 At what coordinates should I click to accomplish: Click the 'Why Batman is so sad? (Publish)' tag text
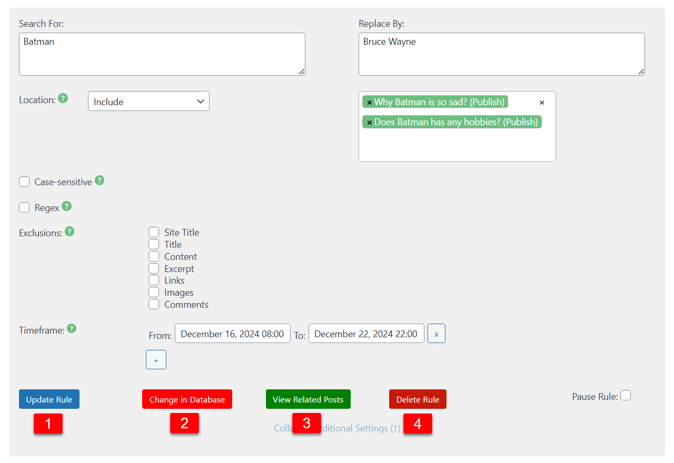440,102
